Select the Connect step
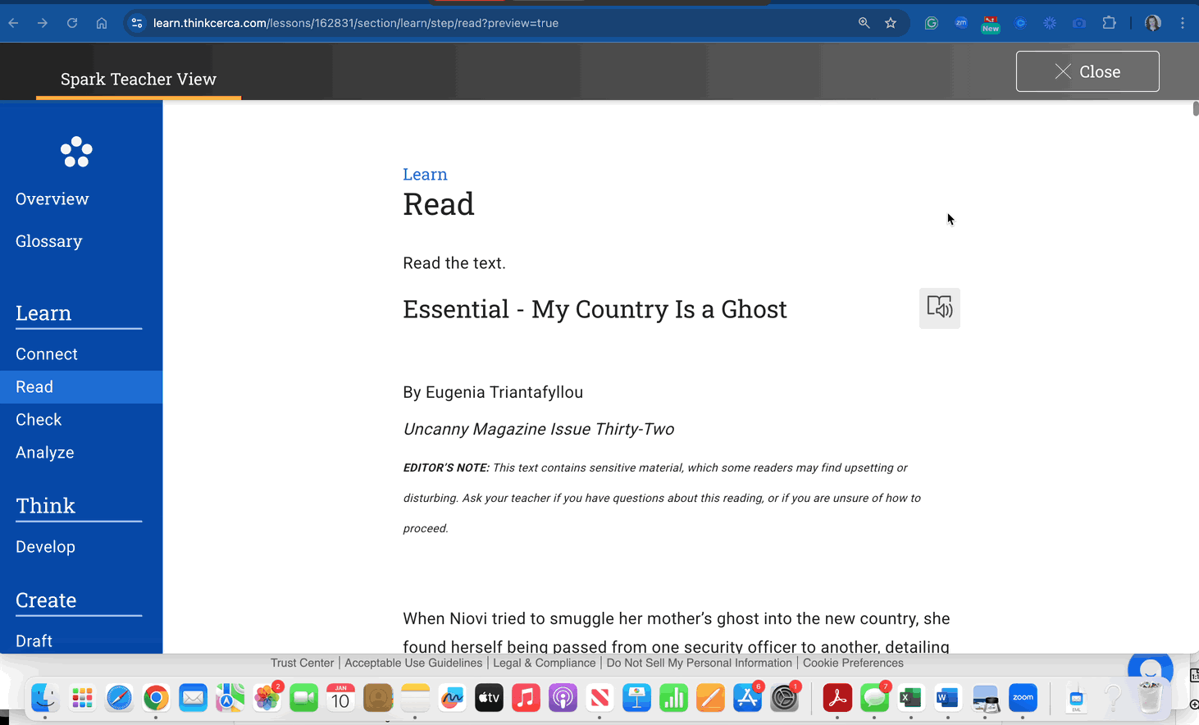 47,354
